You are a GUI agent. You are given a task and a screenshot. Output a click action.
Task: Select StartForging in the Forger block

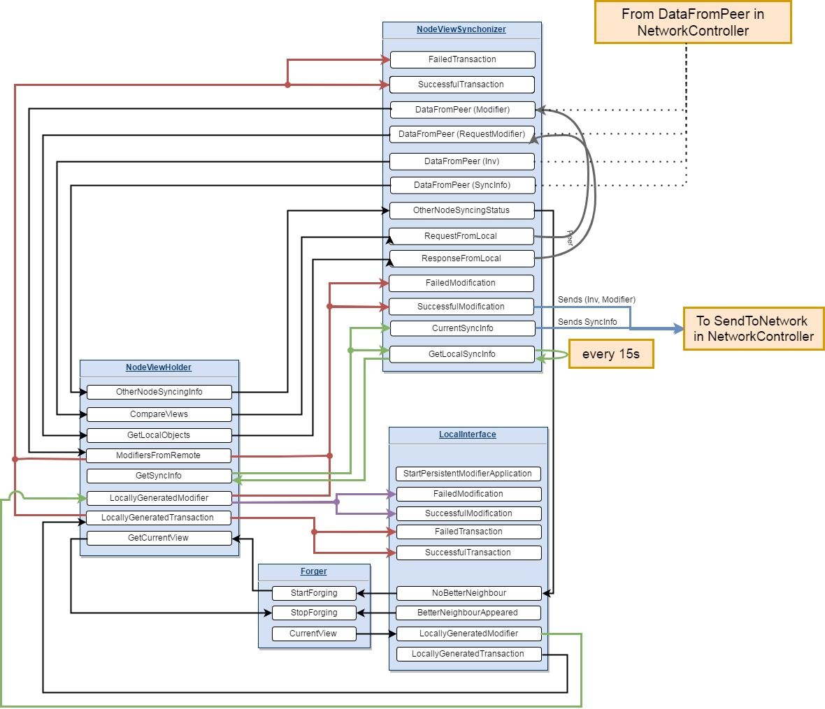point(313,592)
